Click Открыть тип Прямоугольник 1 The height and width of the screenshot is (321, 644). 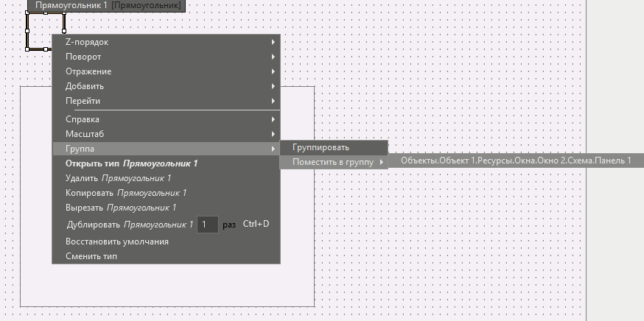(131, 163)
